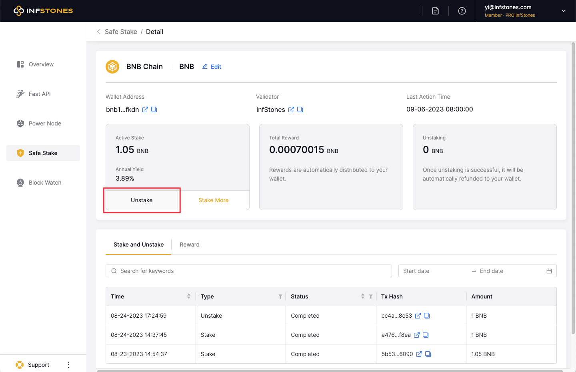Image resolution: width=576 pixels, height=372 pixels.
Task: Sort the table by Time column
Action: coord(189,296)
